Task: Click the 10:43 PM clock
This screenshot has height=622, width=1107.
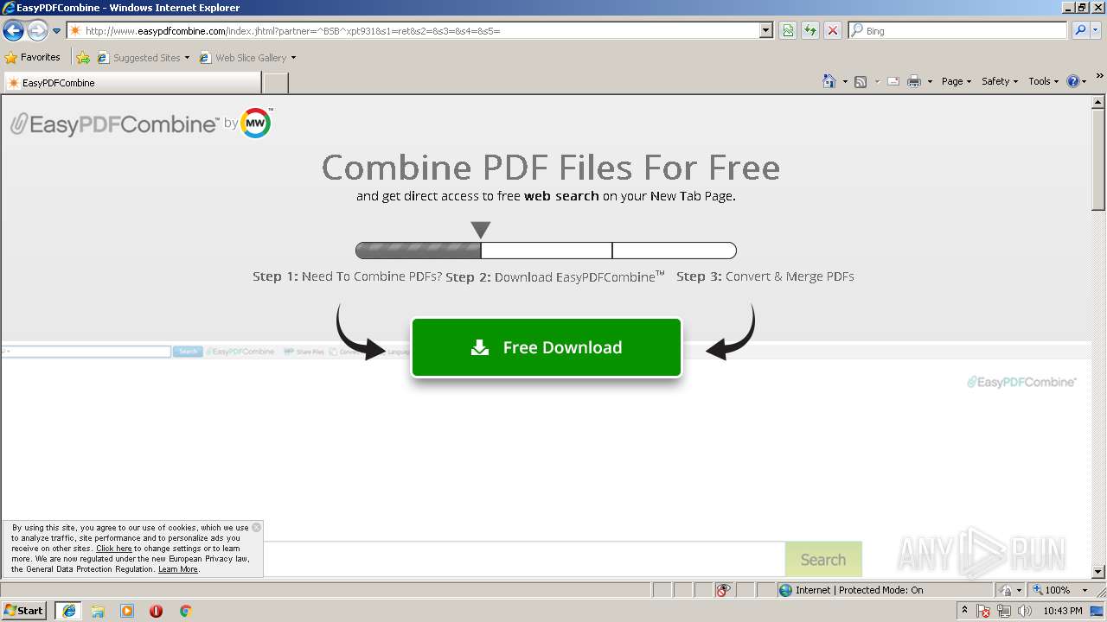Action: [1063, 611]
